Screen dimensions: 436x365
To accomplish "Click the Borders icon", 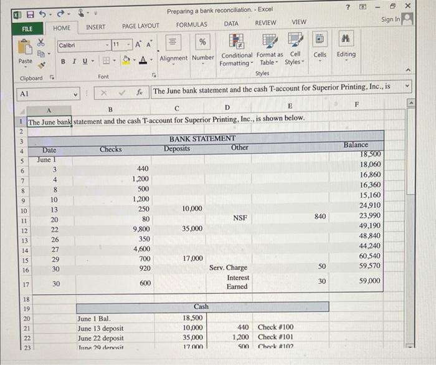I will [x=107, y=61].
